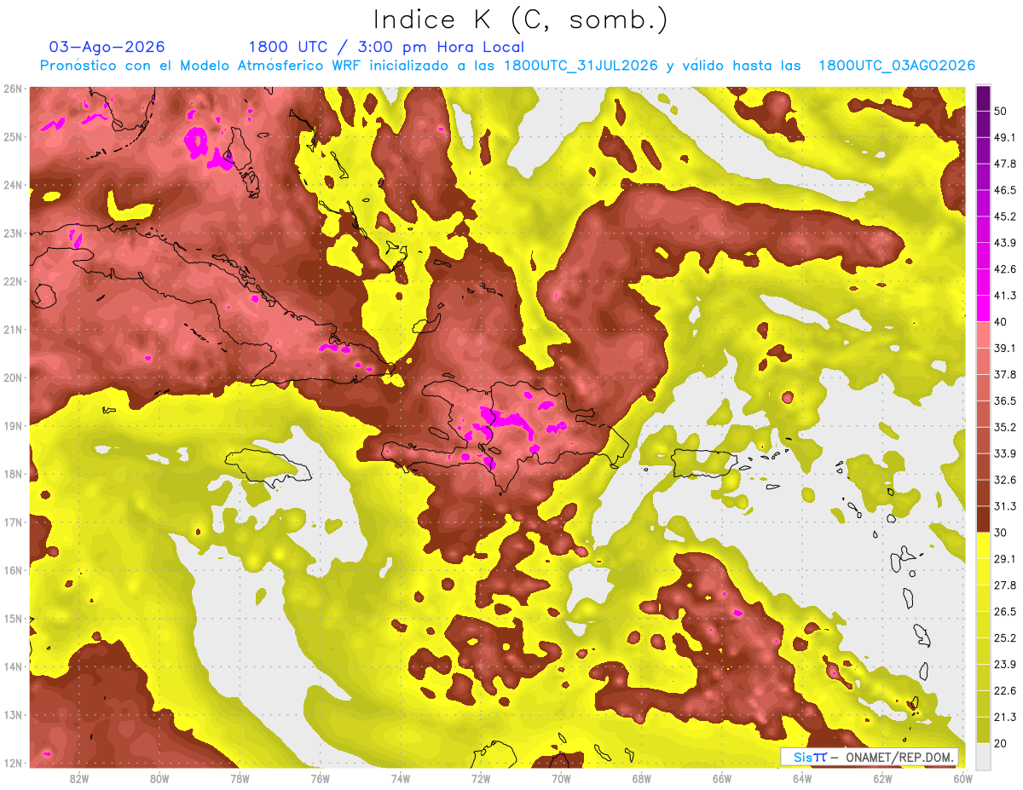
Task: Click the legend value '45.2'
Action: (1006, 216)
